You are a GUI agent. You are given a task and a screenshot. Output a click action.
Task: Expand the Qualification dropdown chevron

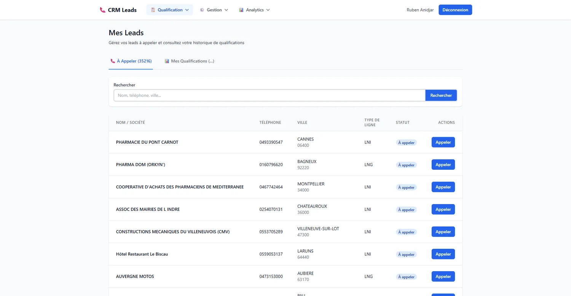click(187, 10)
